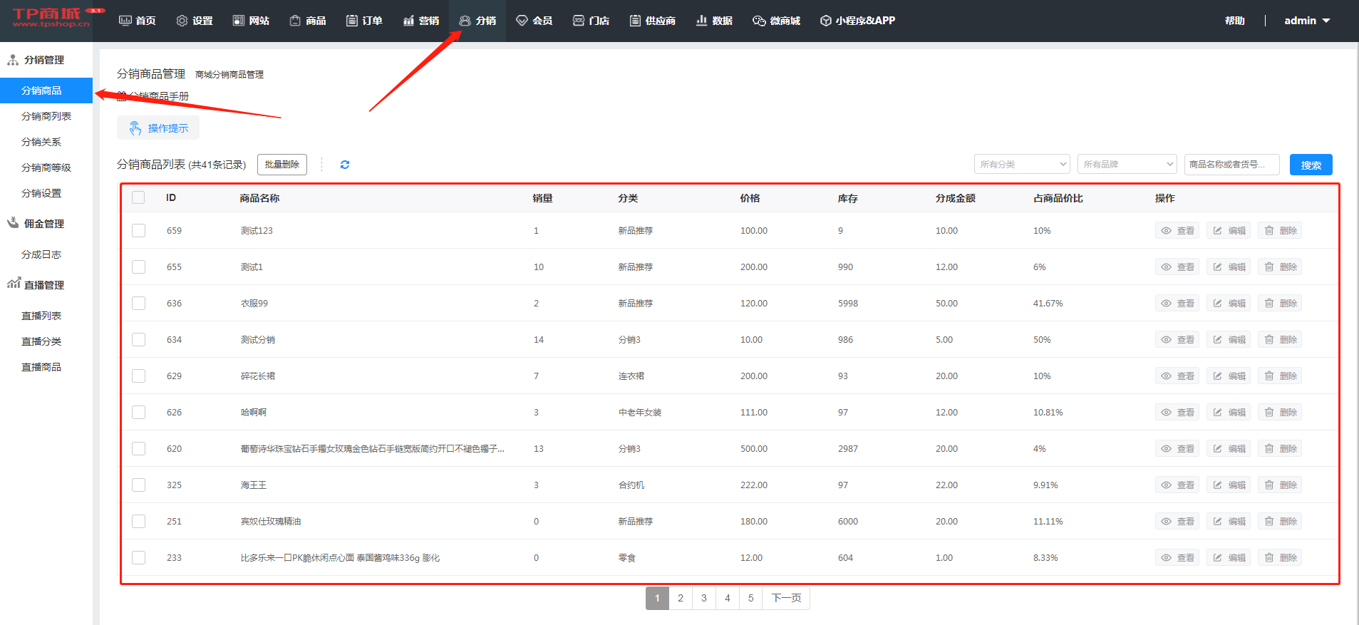Go to 分销商列表 in the sidebar
This screenshot has width=1359, height=625.
point(46,116)
